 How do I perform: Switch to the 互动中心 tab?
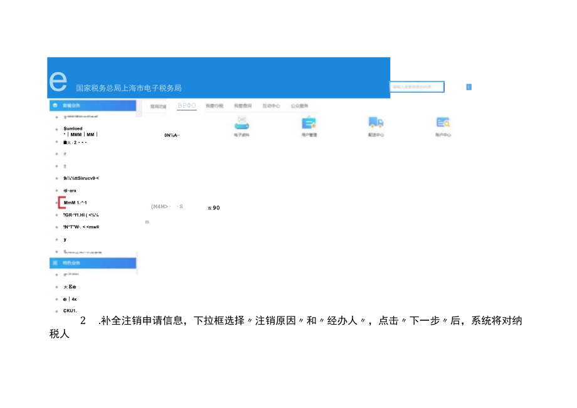tap(270, 105)
